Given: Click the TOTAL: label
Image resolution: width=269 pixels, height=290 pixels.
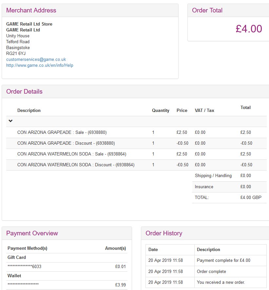Looking at the screenshot, I should 202,197.
